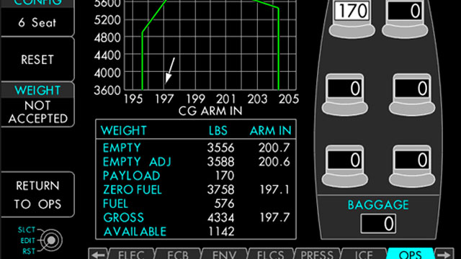461x259 pixels.
Task: Select rear-row right seat weight field
Action: (x=412, y=160)
